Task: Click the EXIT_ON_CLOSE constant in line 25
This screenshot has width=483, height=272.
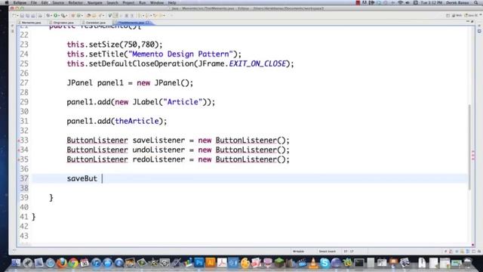Action: coord(257,63)
